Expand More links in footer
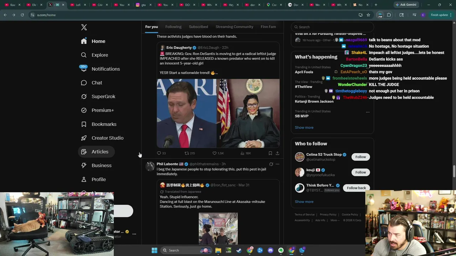The width and height of the screenshot is (456, 256). (x=335, y=220)
